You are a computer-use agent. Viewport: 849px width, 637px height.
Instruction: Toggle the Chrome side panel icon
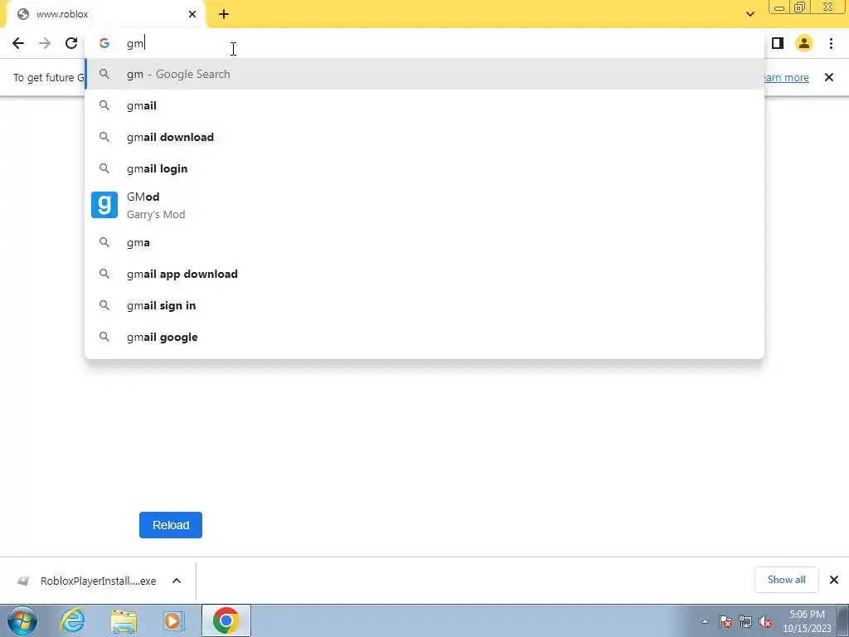(x=778, y=43)
